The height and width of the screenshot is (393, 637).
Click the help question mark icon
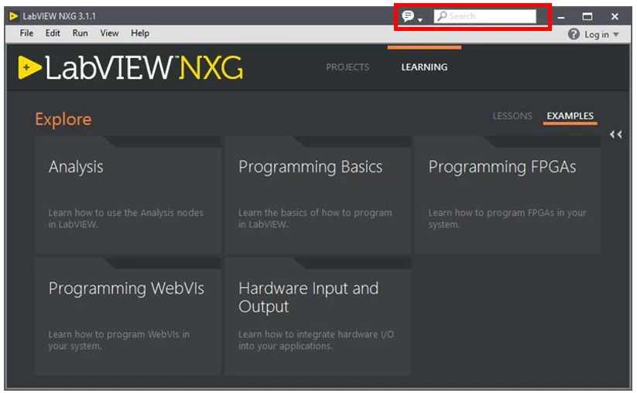pyautogui.click(x=574, y=34)
